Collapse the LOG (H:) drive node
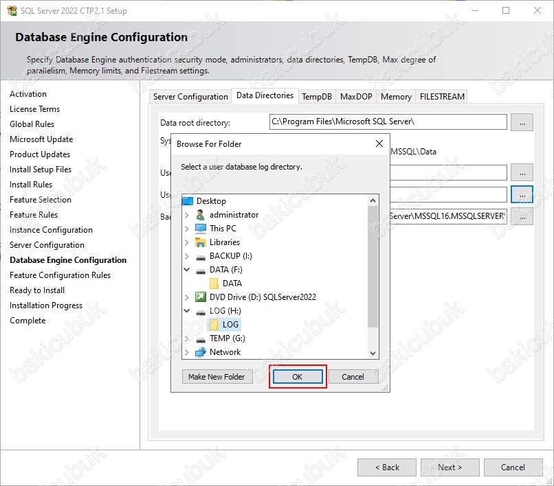554x486 pixels. [x=187, y=311]
